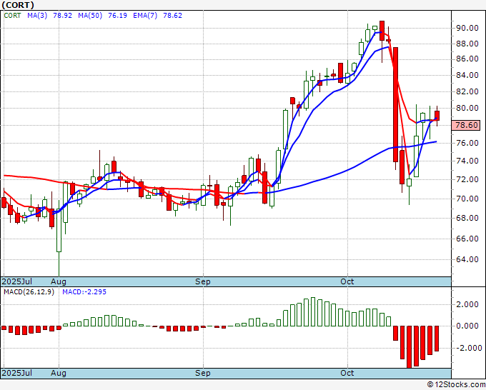Click the Oct label on price chart axis
The height and width of the screenshot is (390, 486).
point(347,281)
